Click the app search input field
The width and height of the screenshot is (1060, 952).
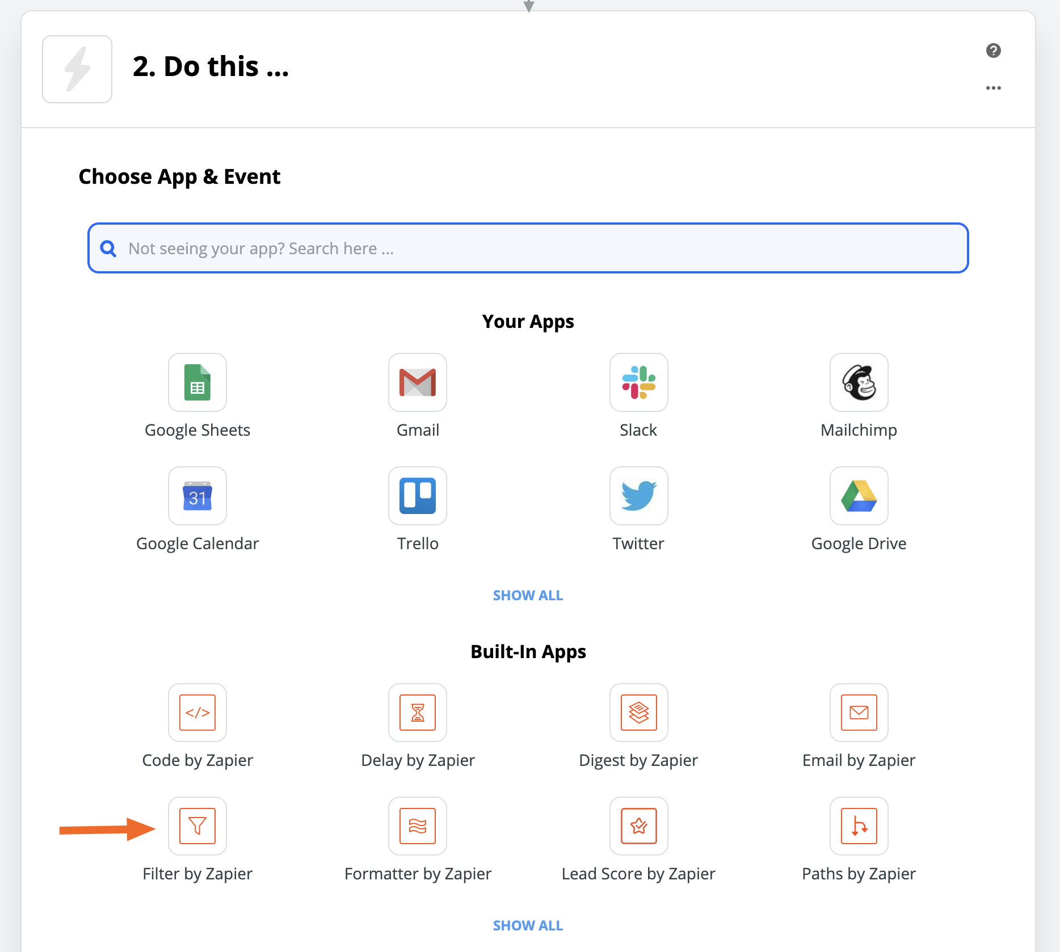528,248
